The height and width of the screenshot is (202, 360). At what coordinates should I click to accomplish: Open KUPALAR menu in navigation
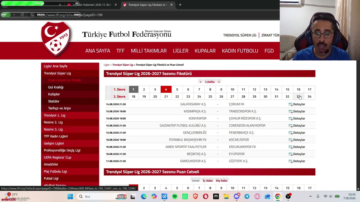click(205, 51)
